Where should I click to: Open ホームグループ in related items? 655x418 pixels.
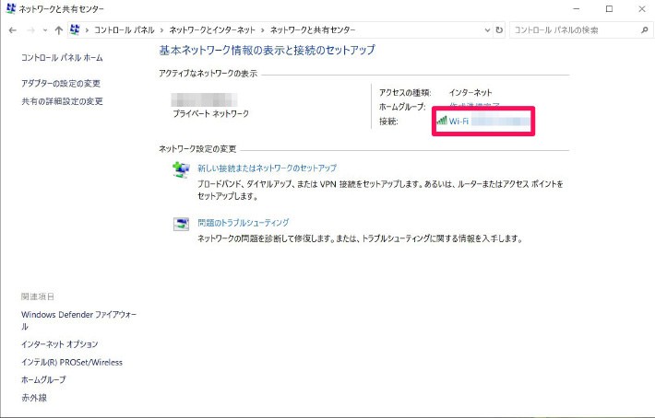tap(43, 379)
